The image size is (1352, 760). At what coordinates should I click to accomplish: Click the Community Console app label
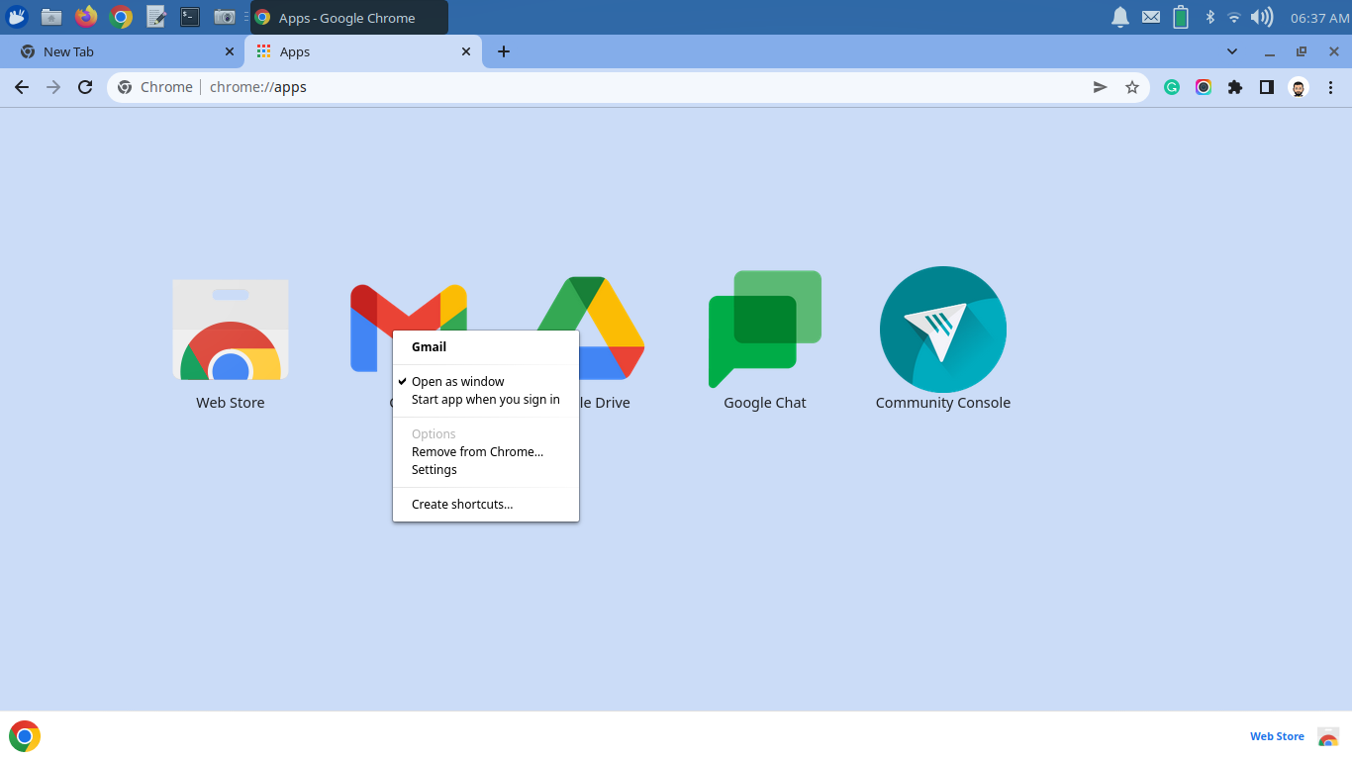pyautogui.click(x=943, y=403)
